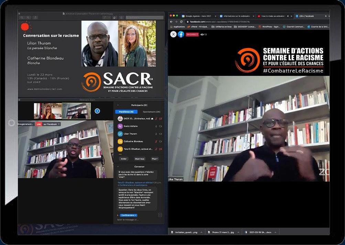Viewport: 345px width, 245px height.
Task: Click the share icon in Preview toolbar
Action: (36, 18)
